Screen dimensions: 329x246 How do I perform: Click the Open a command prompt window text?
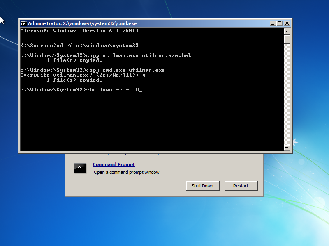[126, 172]
